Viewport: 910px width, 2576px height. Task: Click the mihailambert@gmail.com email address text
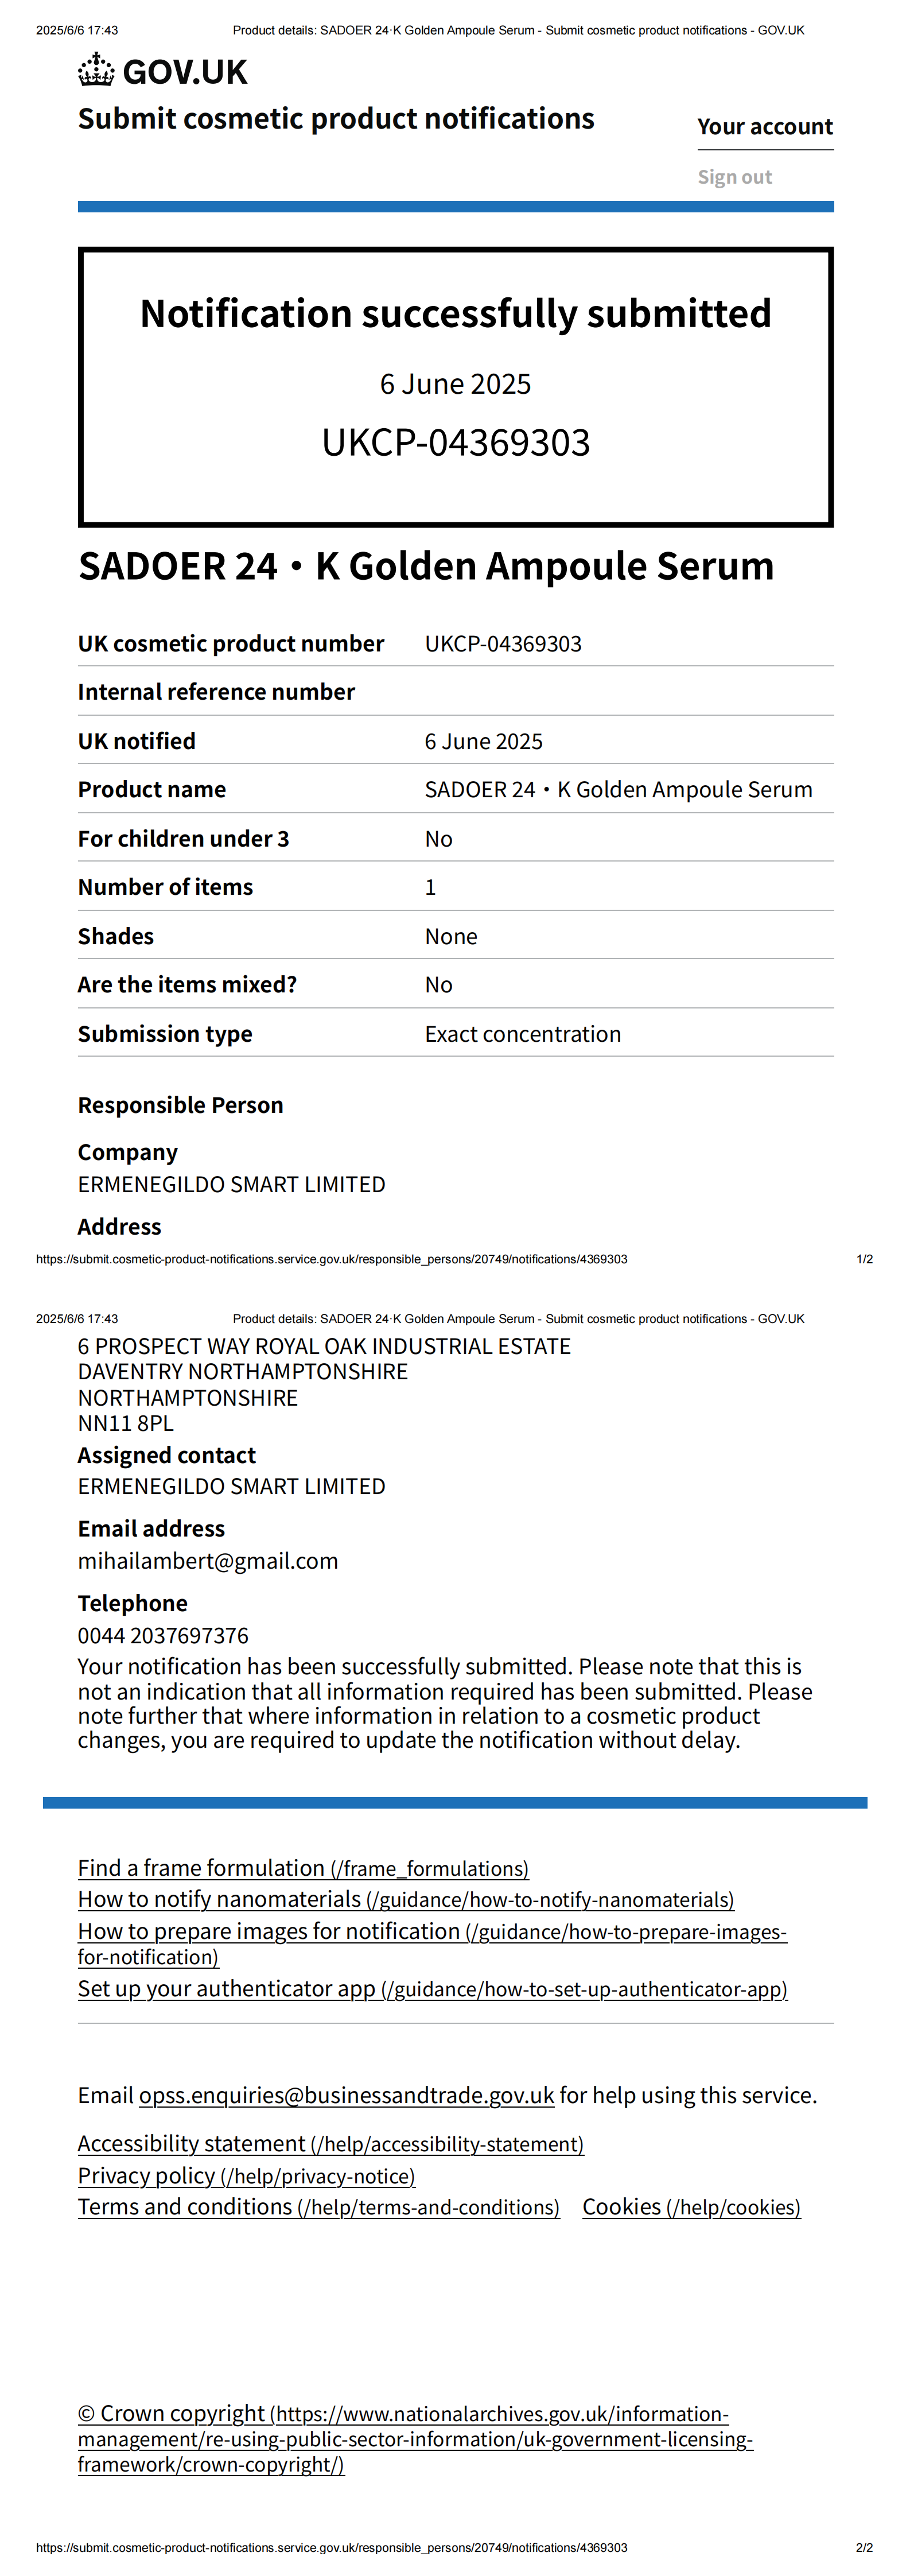(208, 1561)
